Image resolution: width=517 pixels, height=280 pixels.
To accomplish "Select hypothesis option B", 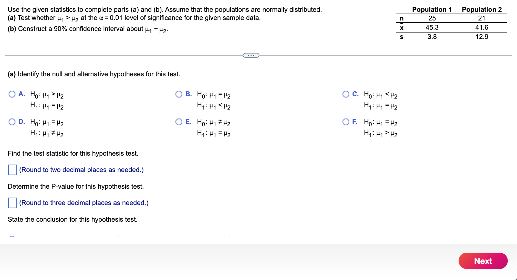I will point(179,94).
